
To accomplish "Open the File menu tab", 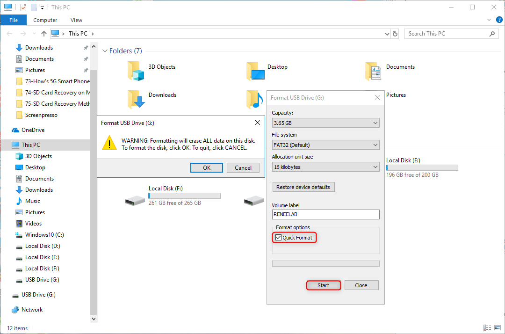I will tap(14, 20).
